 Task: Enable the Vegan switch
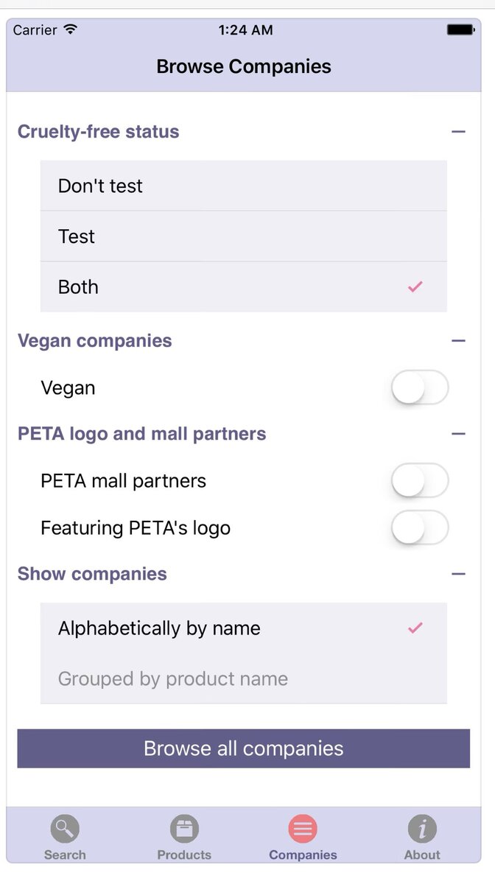tap(420, 387)
